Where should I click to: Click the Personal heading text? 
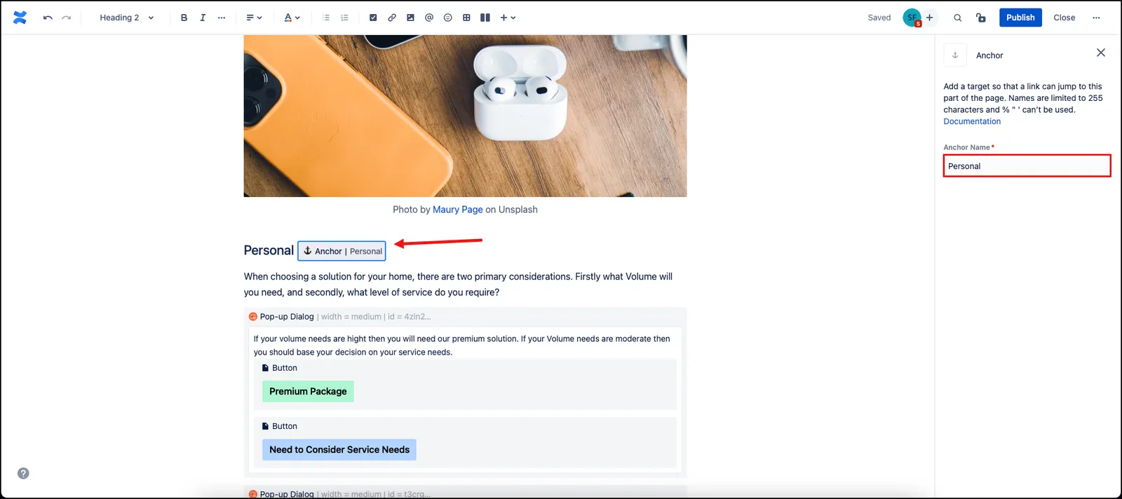269,250
